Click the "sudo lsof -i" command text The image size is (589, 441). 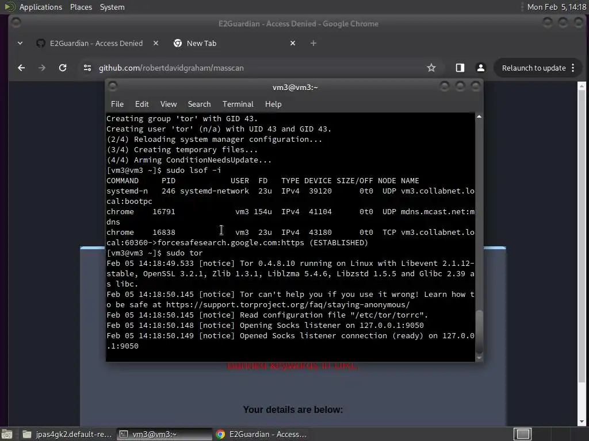click(193, 170)
